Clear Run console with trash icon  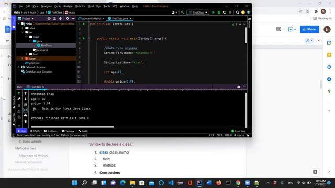[x=26, y=121]
